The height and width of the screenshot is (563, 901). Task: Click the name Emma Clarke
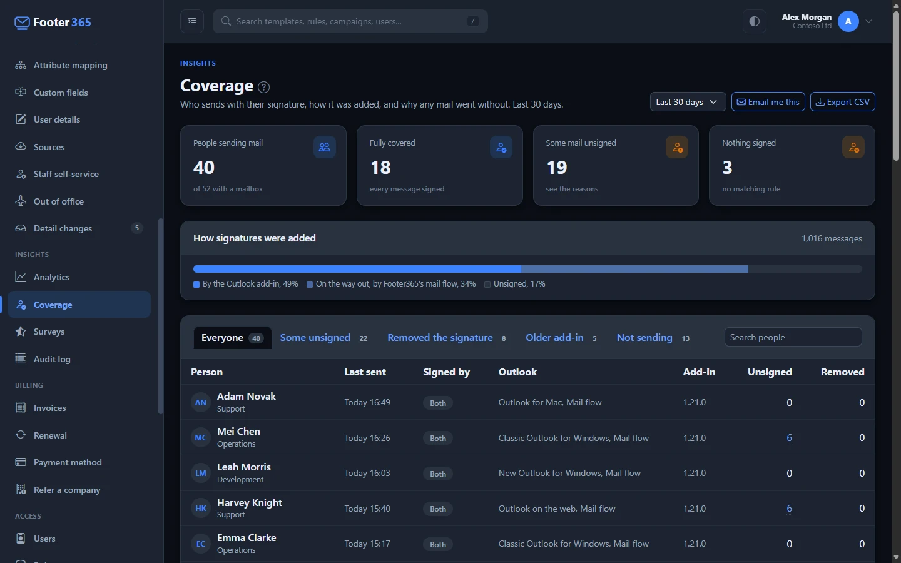247,538
